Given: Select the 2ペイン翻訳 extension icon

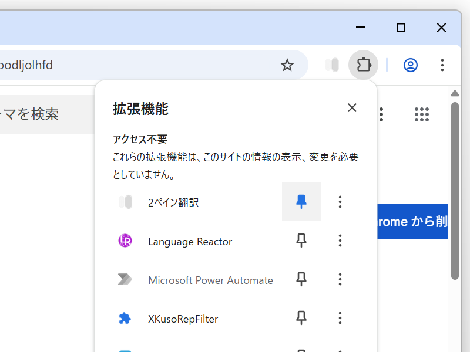Looking at the screenshot, I should pyautogui.click(x=125, y=202).
